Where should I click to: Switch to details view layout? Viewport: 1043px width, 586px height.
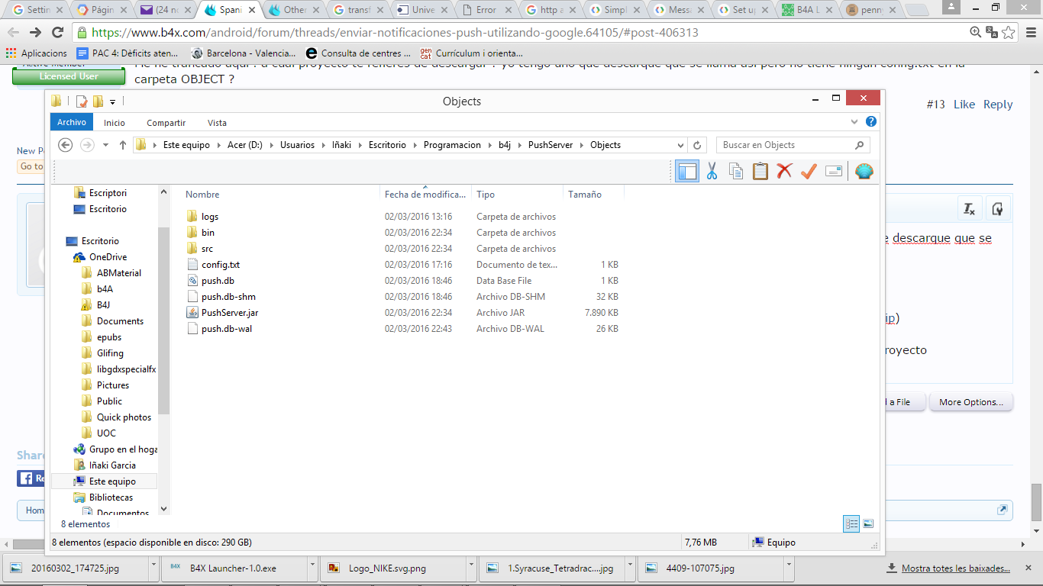[x=851, y=523]
